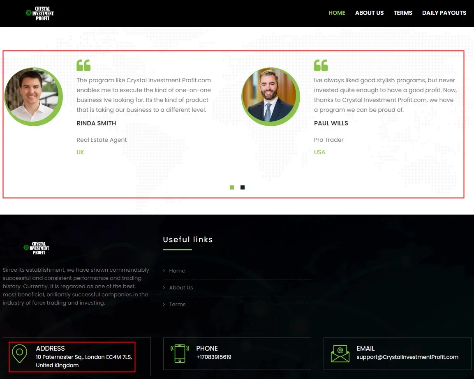Click the quote mark above Rinda Smith testimonial
Viewport: 474px width, 379px height.
tap(83, 65)
